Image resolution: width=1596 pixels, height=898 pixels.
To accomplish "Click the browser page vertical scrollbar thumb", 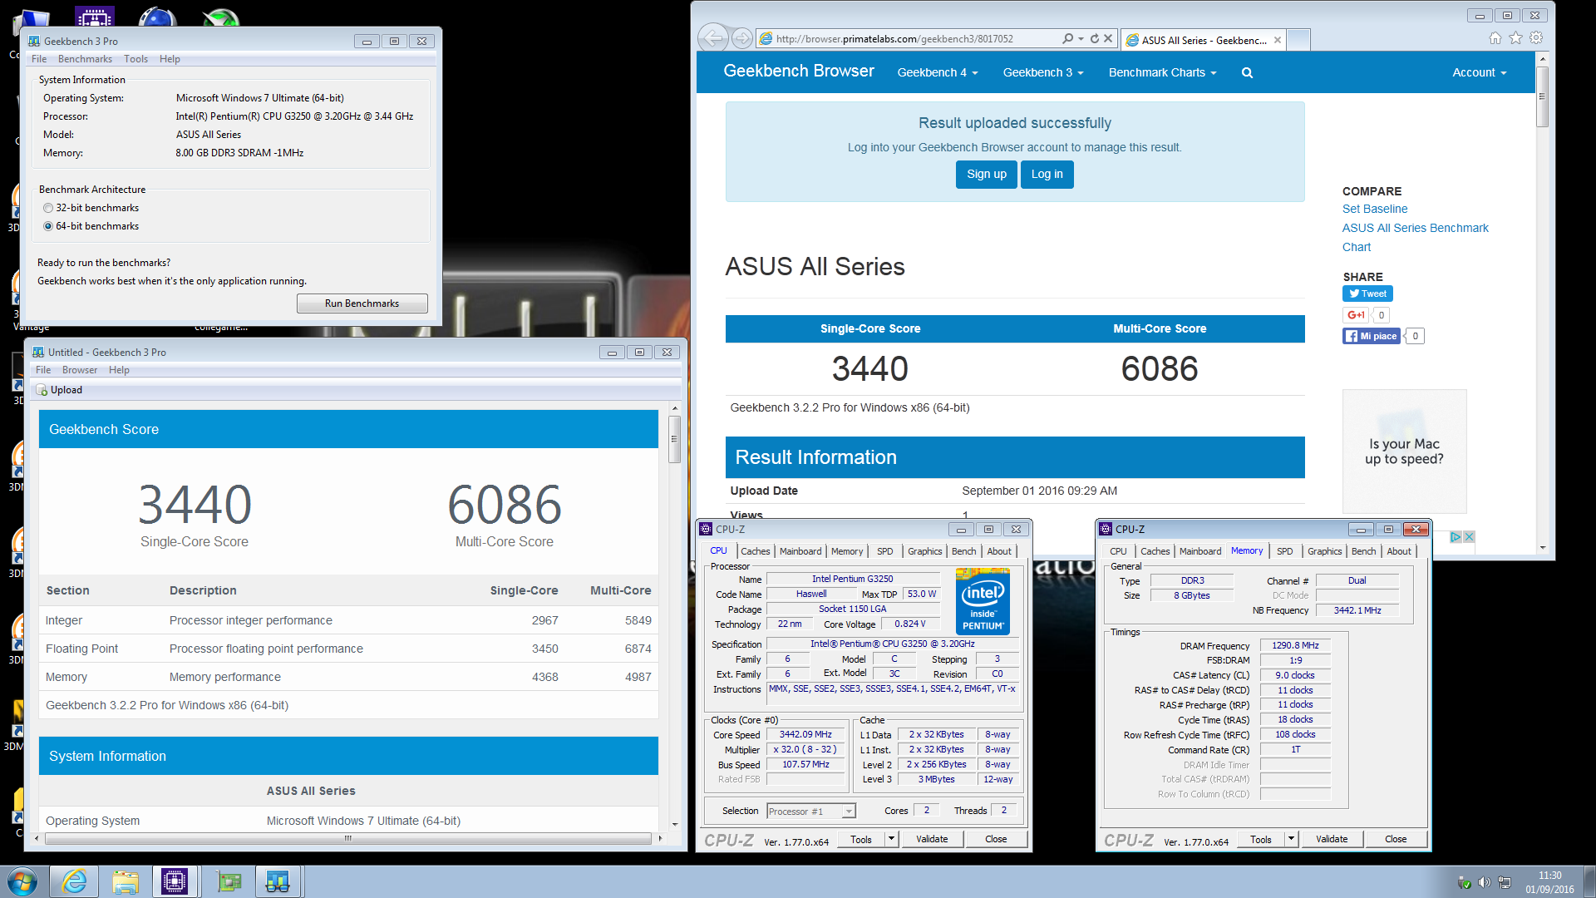I will pos(1542,96).
